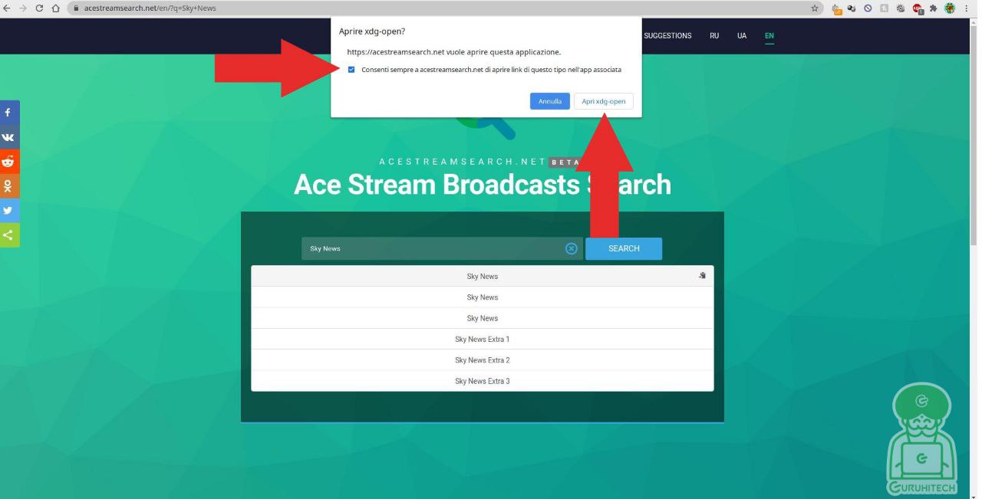The height and width of the screenshot is (499, 982).
Task: Launch the first Sky News stream icon
Action: pyautogui.click(x=701, y=275)
